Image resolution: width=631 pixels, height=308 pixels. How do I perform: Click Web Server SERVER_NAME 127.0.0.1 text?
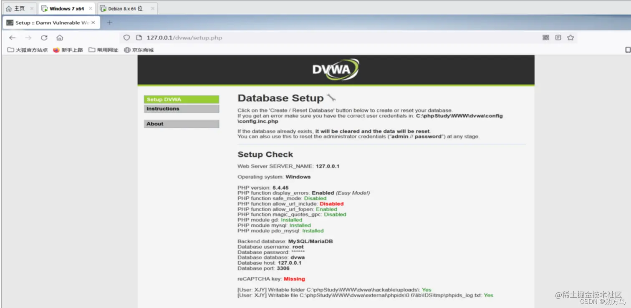(288, 166)
